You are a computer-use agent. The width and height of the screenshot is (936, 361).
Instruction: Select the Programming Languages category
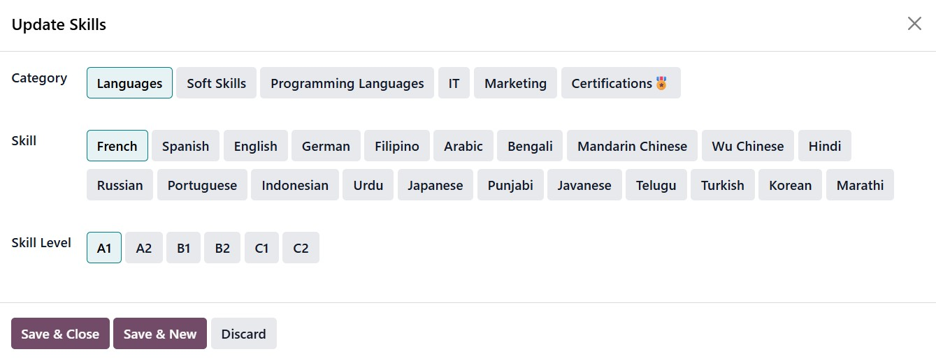tap(347, 83)
